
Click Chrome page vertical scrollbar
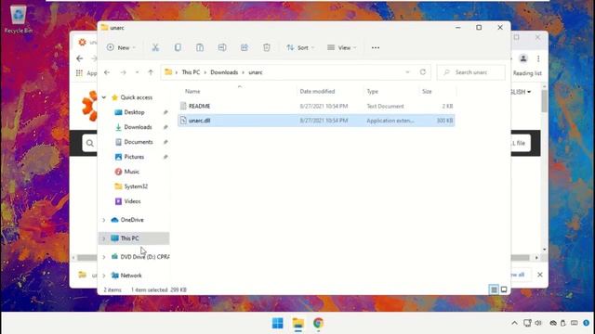(544, 101)
